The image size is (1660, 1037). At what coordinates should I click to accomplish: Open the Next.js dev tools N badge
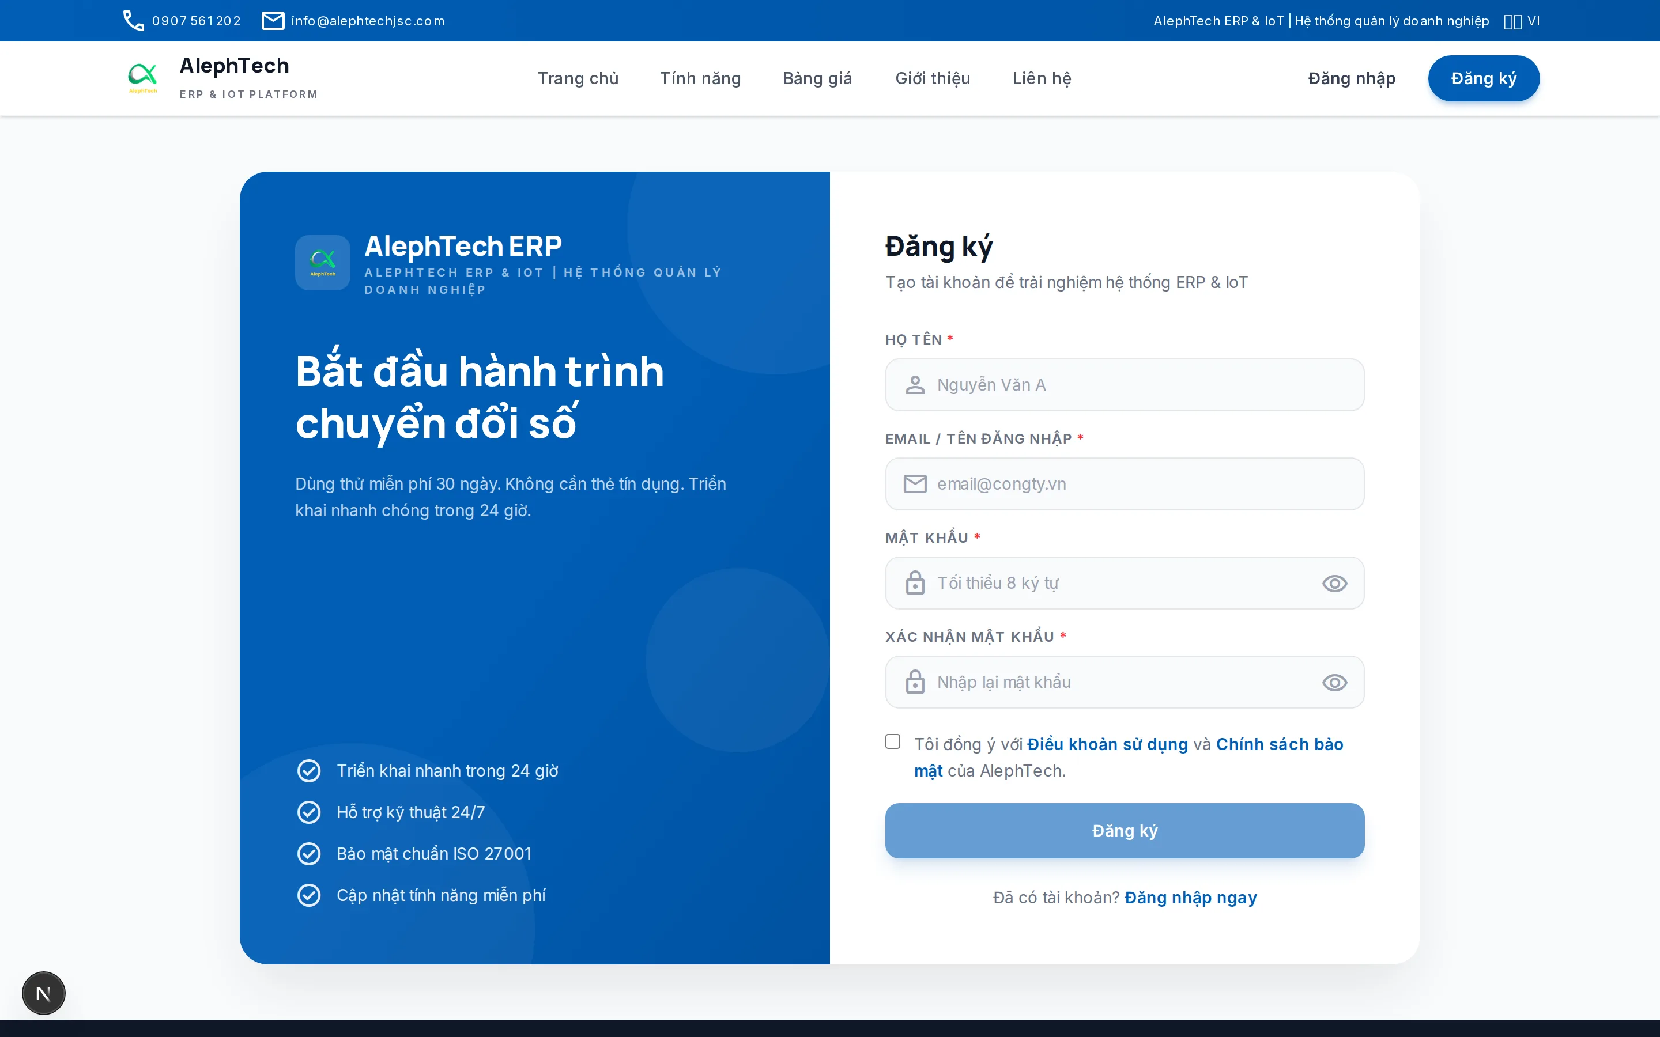click(x=43, y=993)
